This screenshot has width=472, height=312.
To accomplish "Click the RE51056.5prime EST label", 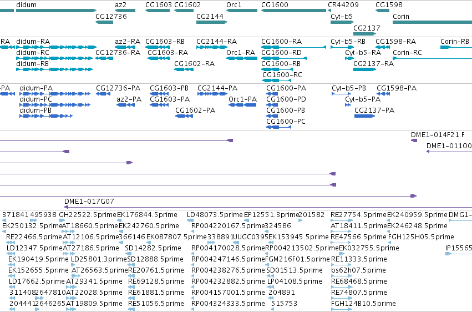I will [x=156, y=304].
